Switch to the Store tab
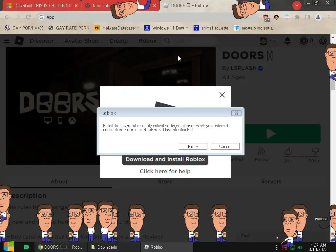Screen dimensions: 336x252 coord(165,181)
